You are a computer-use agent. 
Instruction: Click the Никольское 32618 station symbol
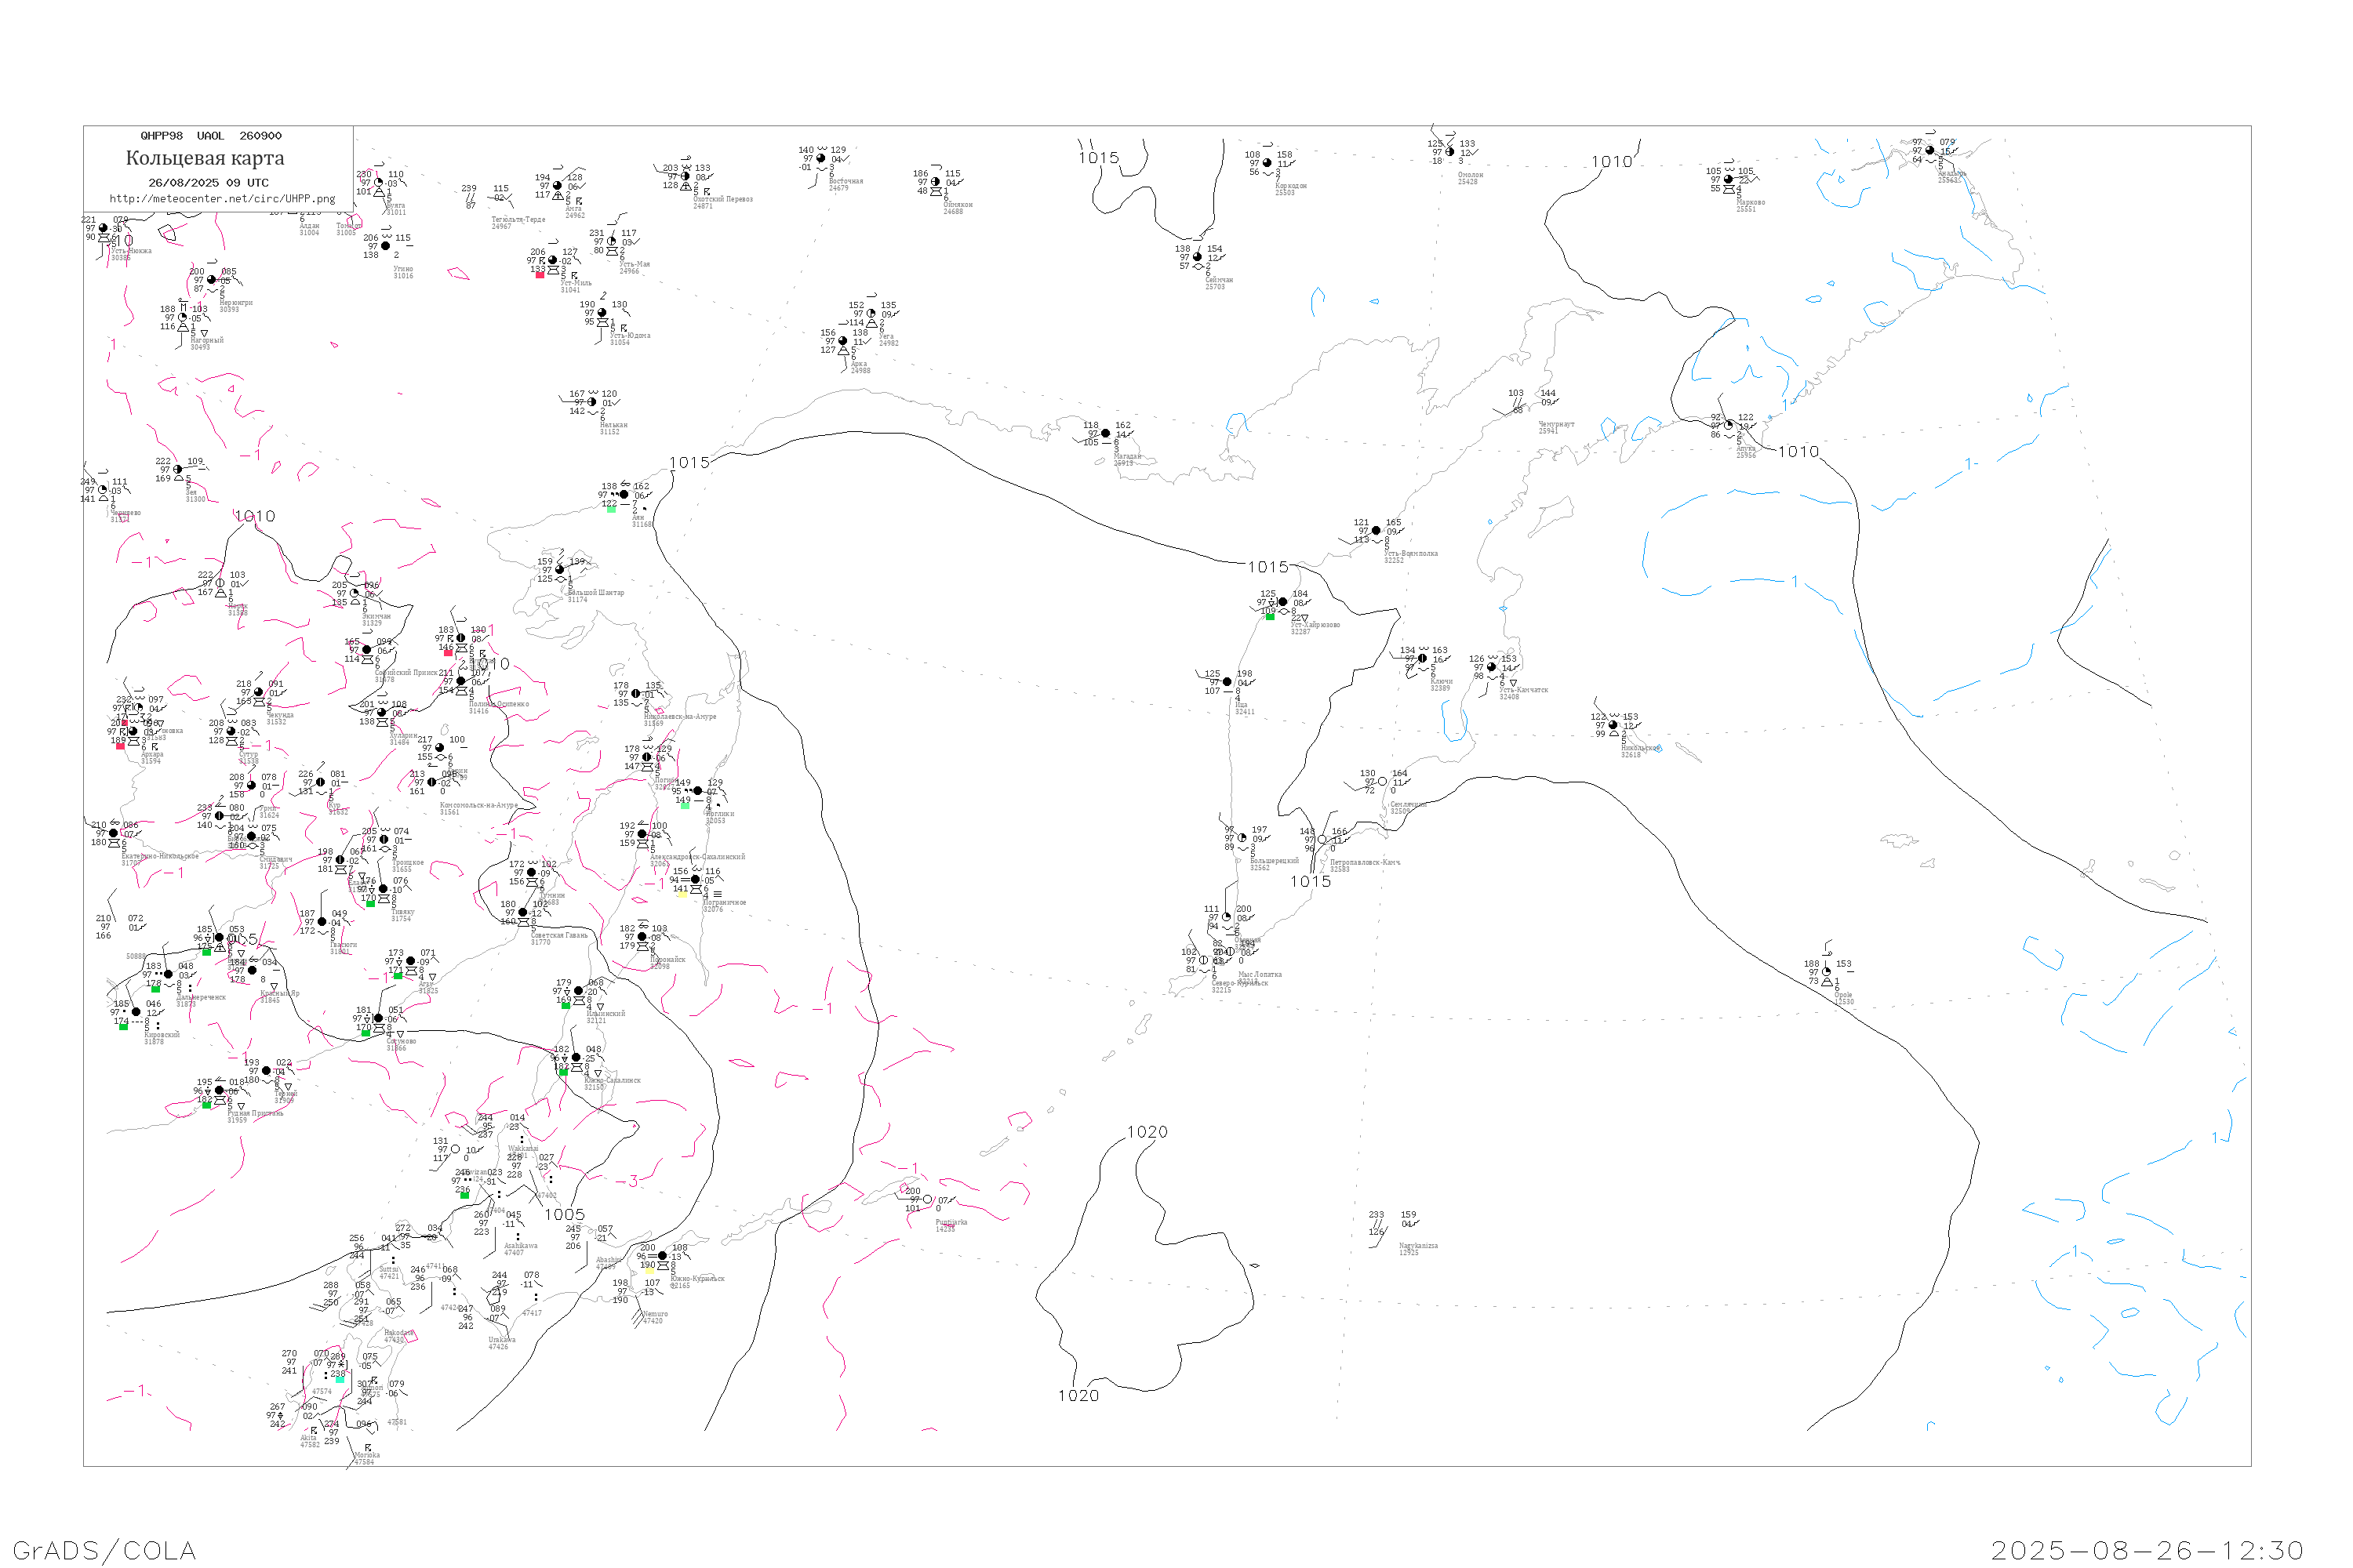(x=1613, y=725)
